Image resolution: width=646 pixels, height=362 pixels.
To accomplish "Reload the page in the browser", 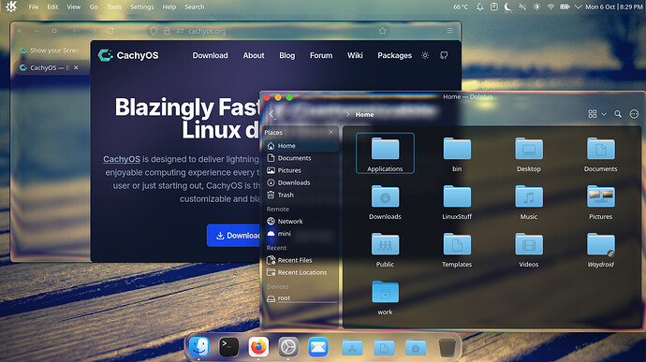I will pos(110,31).
